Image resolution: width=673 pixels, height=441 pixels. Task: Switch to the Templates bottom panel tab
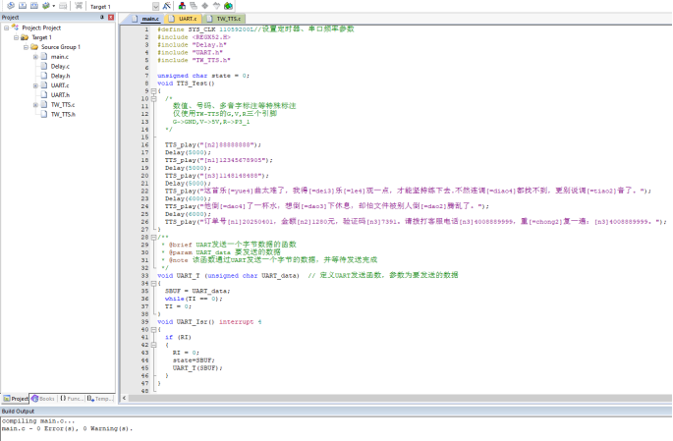click(x=99, y=399)
